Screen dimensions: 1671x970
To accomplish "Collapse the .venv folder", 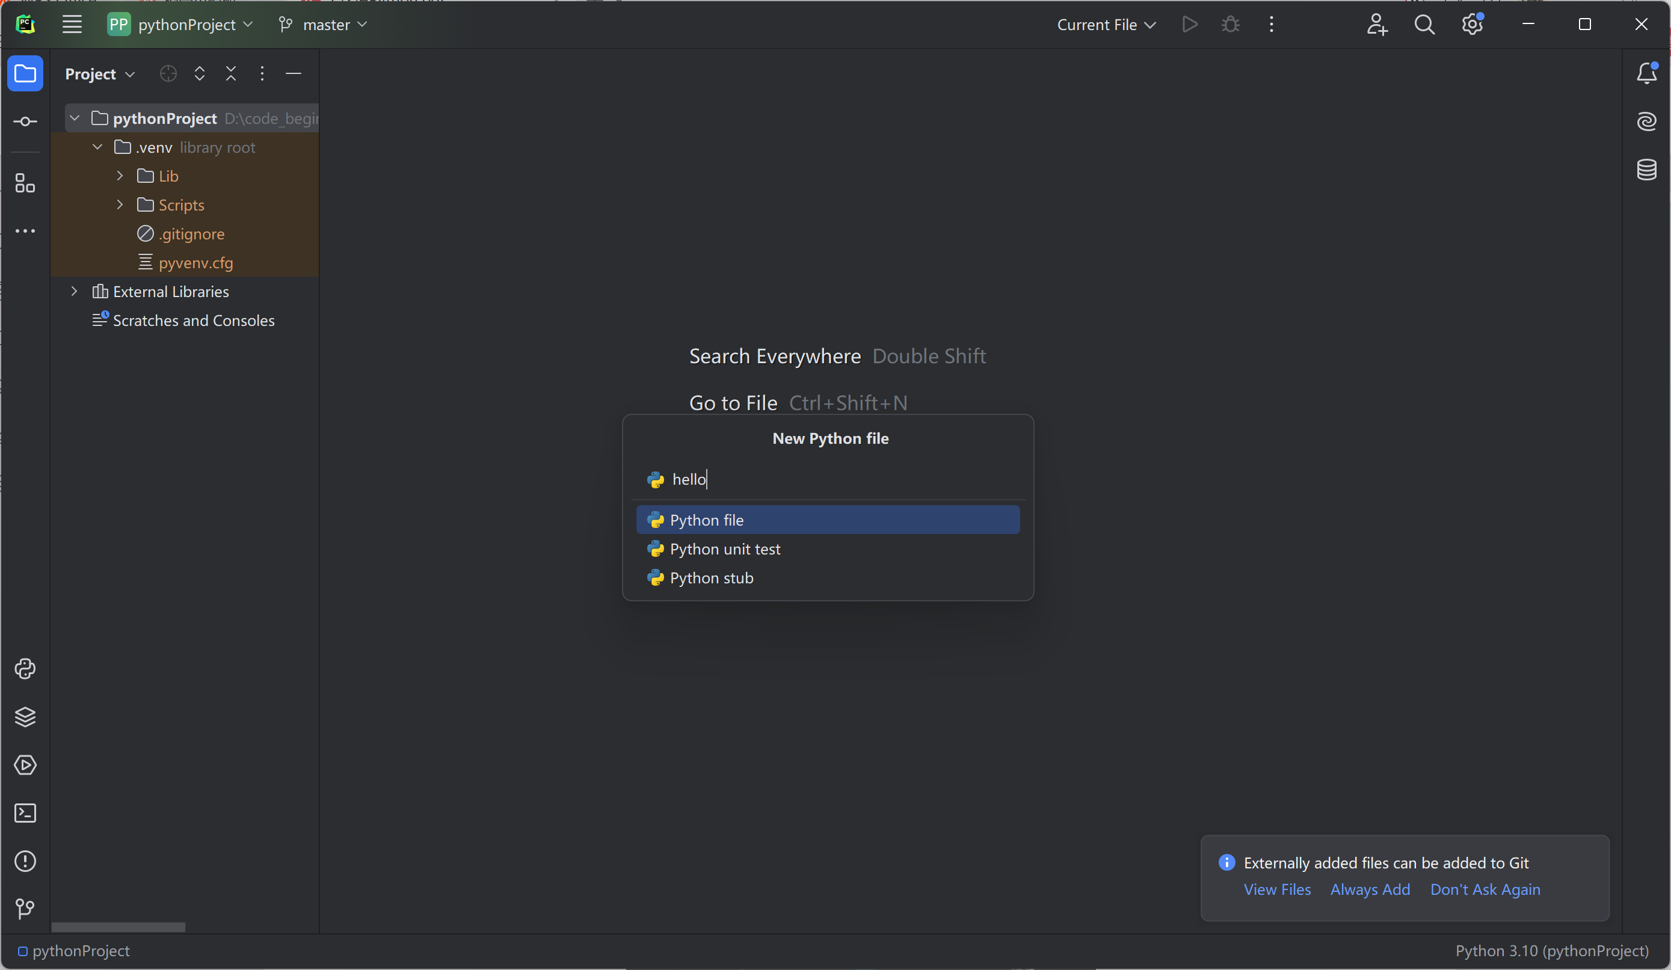I will click(97, 147).
